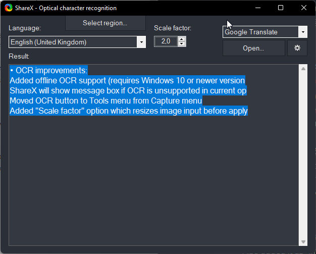This screenshot has width=316, height=254.
Task: Click the "Moved OCR button to Tools" line
Action: 106,100
